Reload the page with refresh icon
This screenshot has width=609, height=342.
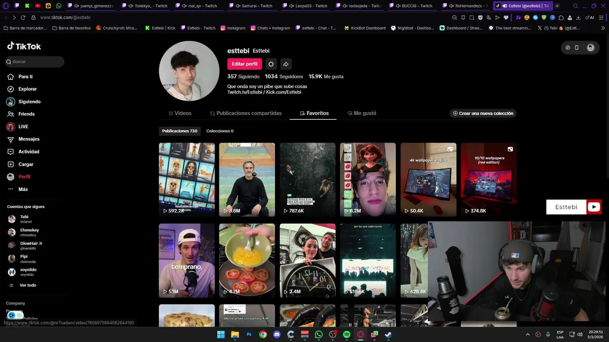(23, 17)
